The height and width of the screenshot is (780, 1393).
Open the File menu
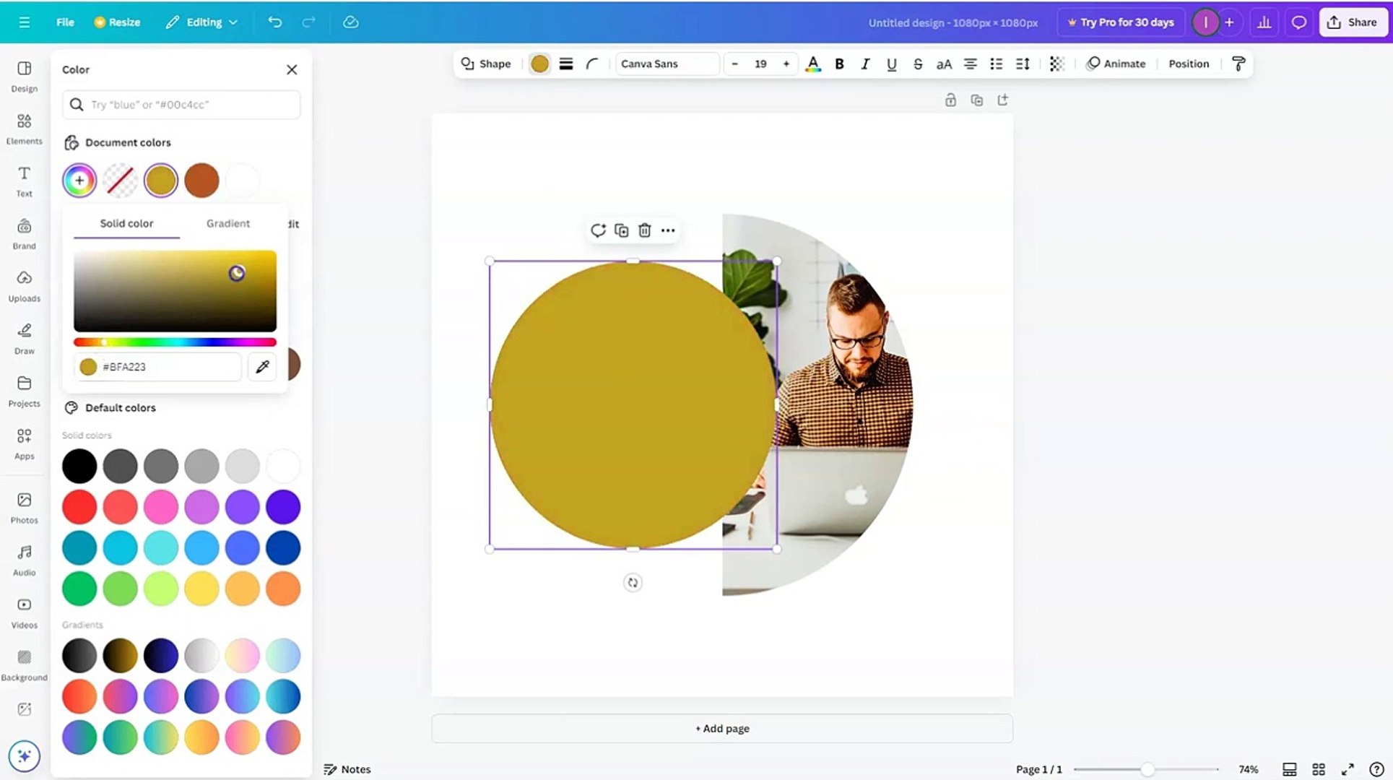[64, 22]
